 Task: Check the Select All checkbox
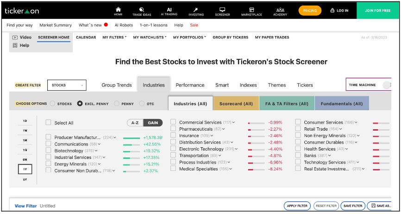click(x=48, y=122)
